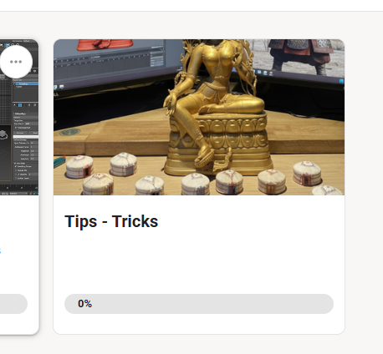The image size is (383, 354).
Task: Open the three-dots options menu
Action: coord(16,62)
